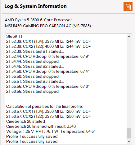Click the temperature 67.8° log line
The height and width of the screenshot is (145, 135).
(x=47, y=86)
